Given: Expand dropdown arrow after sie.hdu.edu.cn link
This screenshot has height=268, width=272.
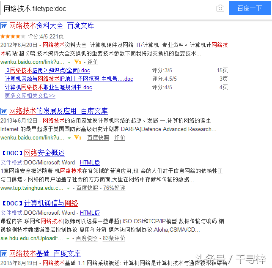Looking at the screenshot, I should 68,239.
